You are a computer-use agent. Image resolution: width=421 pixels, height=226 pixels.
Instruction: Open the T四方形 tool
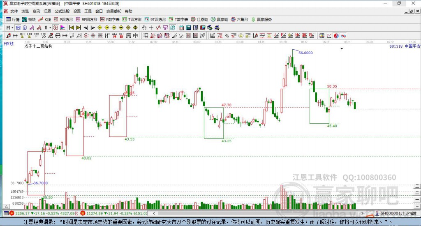click(x=132, y=19)
